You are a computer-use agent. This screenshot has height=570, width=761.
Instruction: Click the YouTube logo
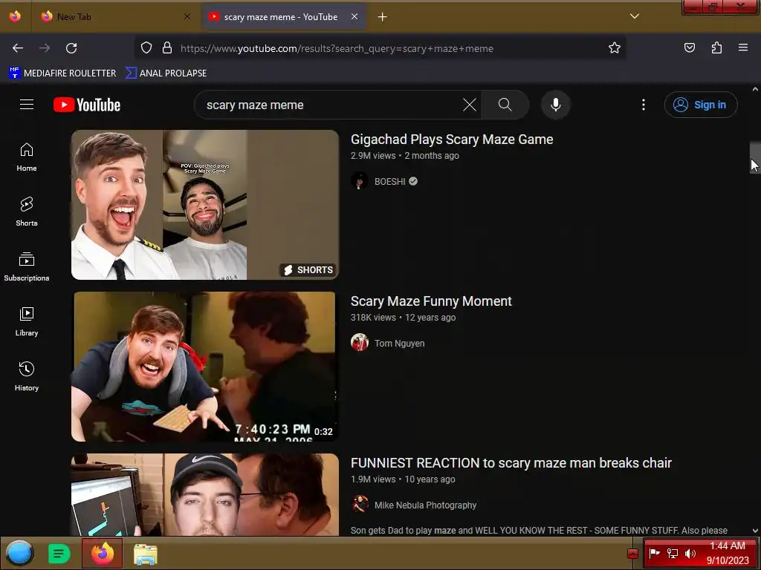click(87, 105)
